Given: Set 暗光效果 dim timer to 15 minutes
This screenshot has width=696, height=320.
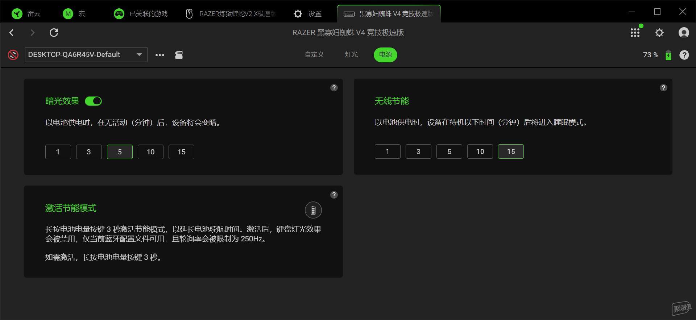Looking at the screenshot, I should click(x=181, y=152).
